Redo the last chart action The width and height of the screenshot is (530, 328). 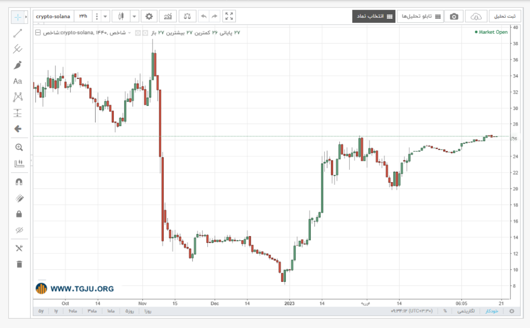tap(214, 16)
